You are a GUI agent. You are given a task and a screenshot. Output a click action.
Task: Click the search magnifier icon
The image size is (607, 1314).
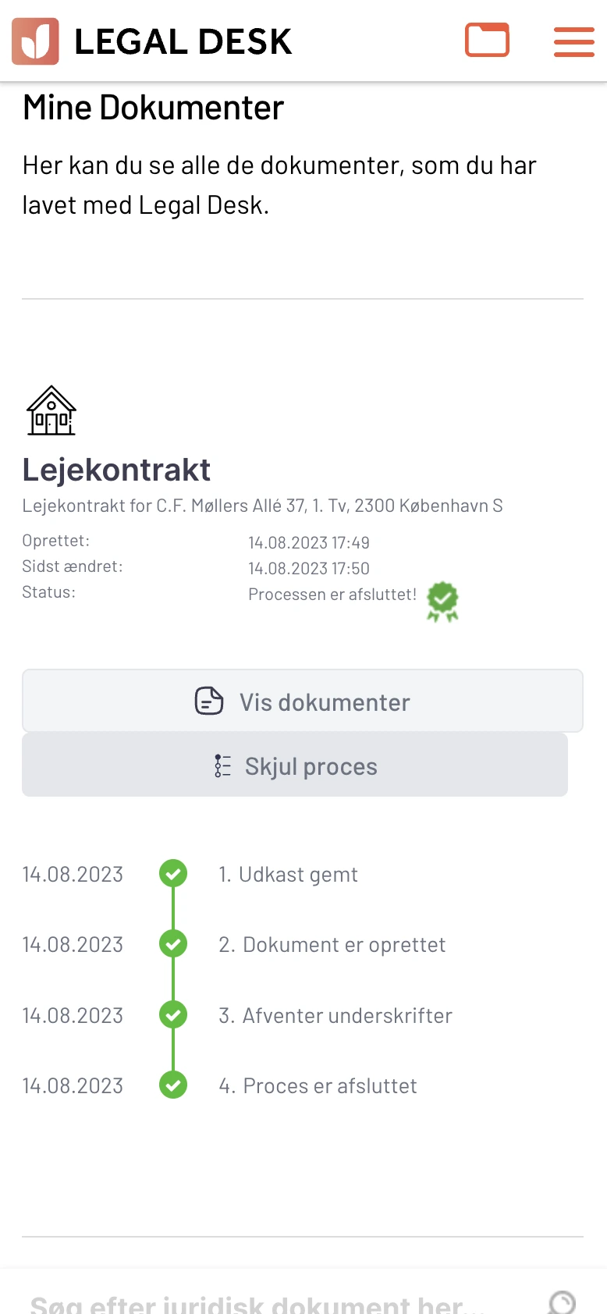pyautogui.click(x=562, y=1302)
